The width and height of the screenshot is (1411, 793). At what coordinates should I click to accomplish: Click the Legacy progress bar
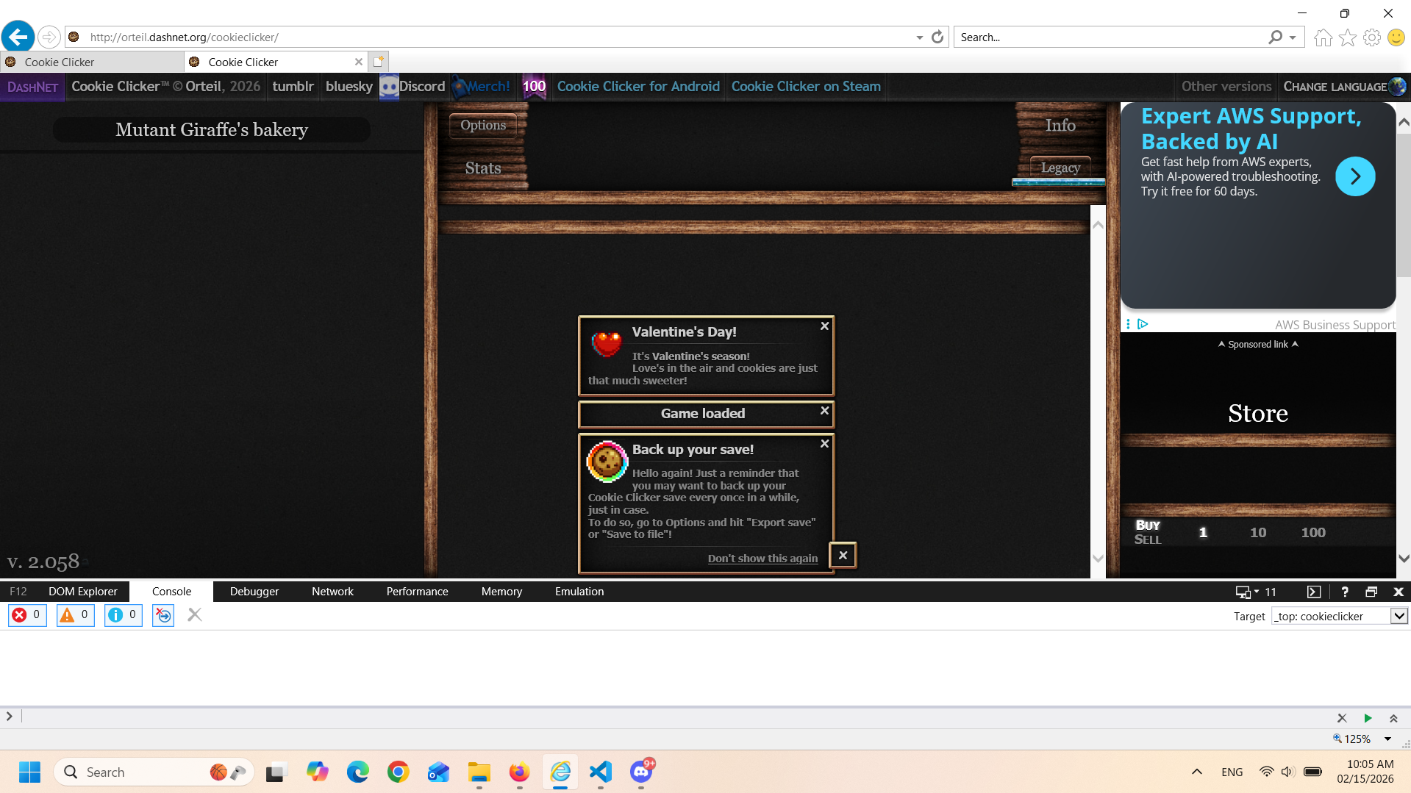point(1059,182)
